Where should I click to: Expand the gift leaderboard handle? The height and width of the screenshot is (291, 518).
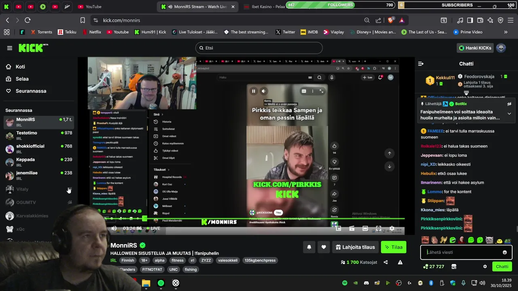466,93
